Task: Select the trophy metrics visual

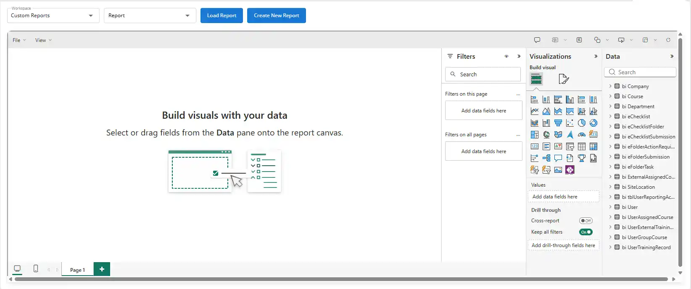Action: pos(581,158)
